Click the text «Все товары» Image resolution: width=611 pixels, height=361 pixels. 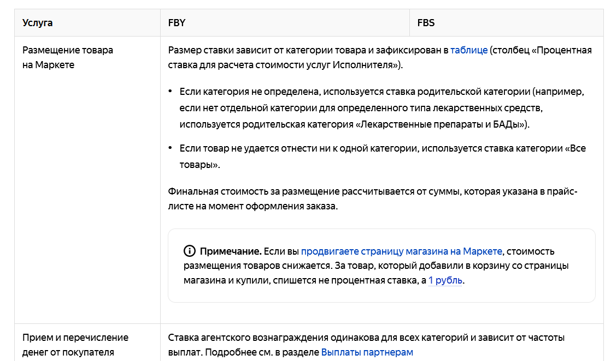click(x=383, y=157)
